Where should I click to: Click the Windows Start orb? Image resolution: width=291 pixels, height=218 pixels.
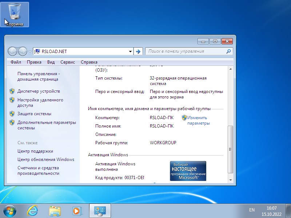click(10, 211)
